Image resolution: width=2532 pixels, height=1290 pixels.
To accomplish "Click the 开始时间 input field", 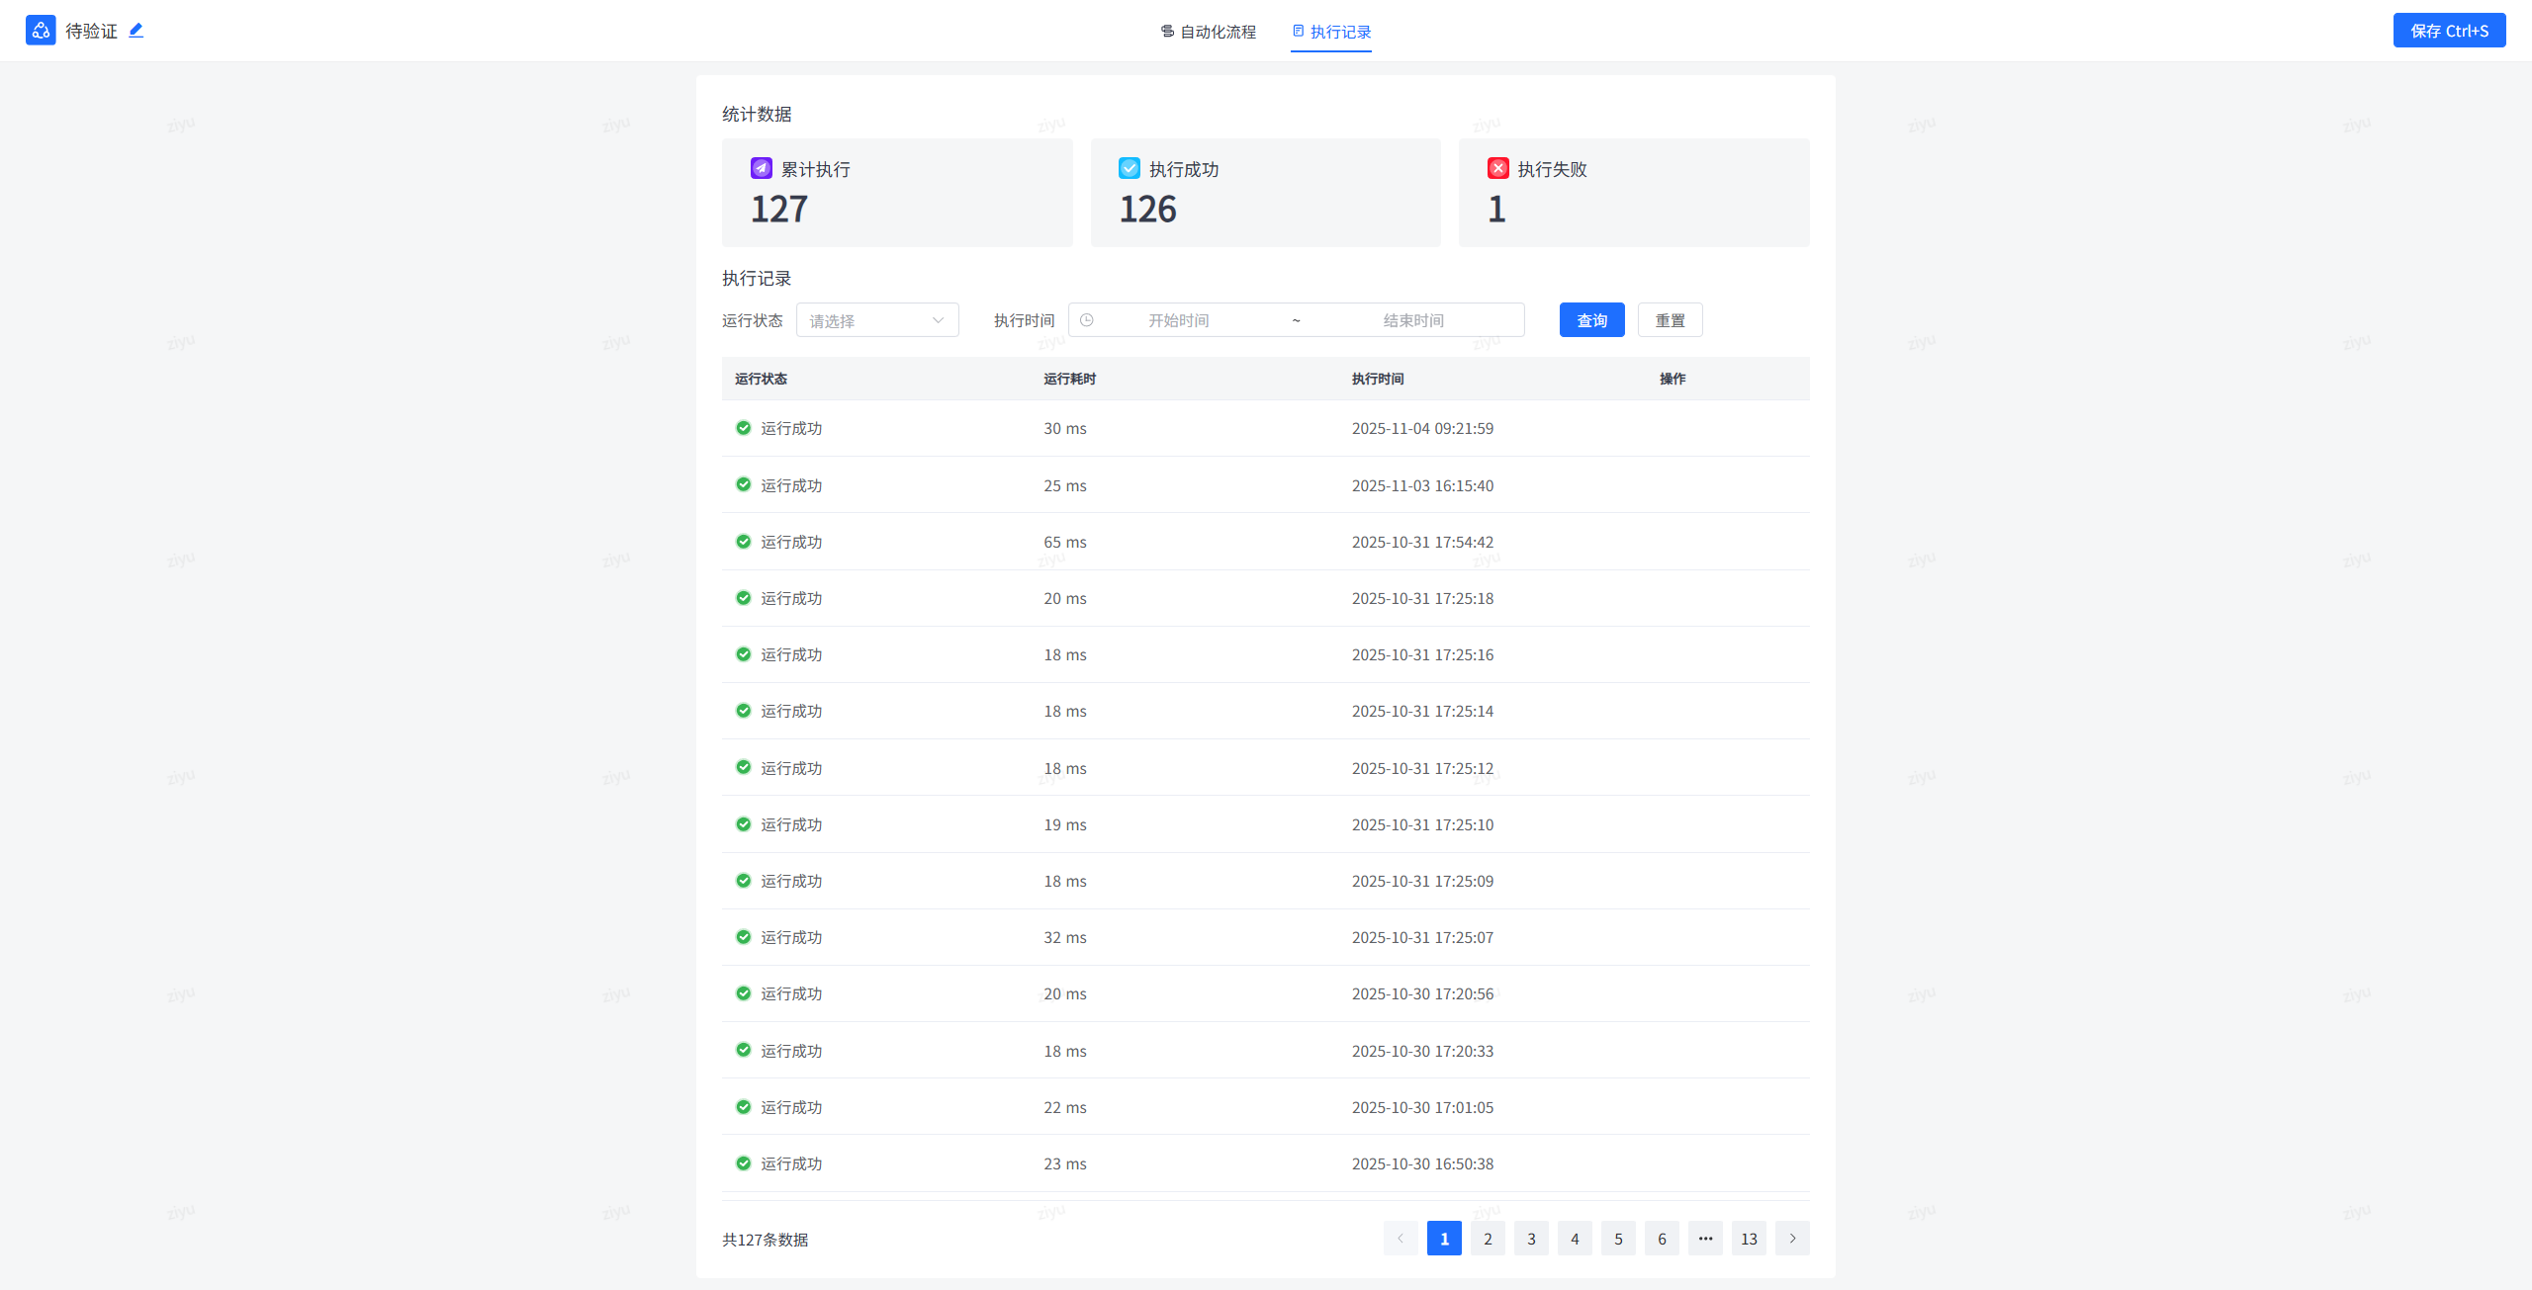I will pos(1178,320).
